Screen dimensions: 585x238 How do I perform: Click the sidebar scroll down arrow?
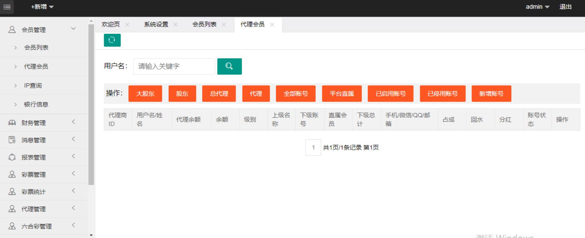(x=91, y=235)
